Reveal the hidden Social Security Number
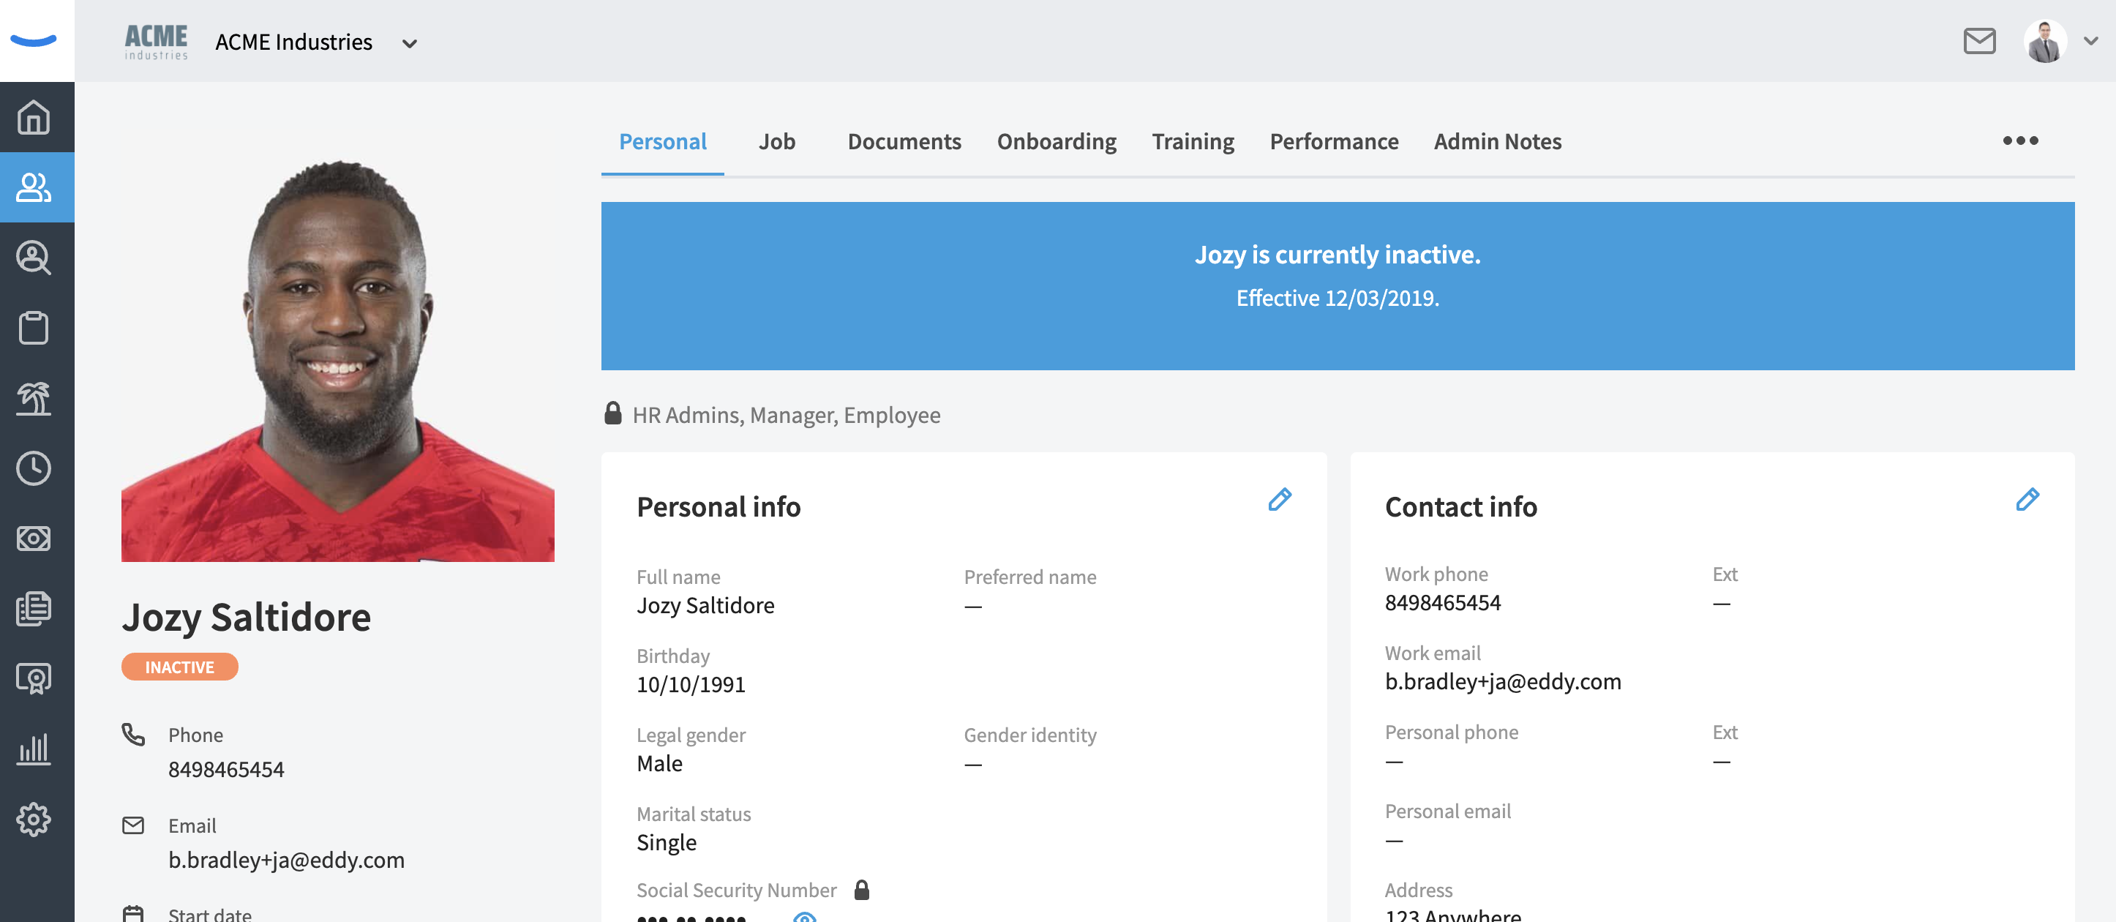This screenshot has height=922, width=2116. (804, 917)
